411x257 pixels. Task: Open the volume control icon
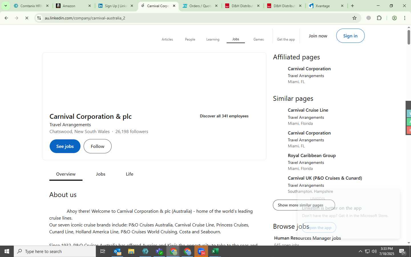coord(374,251)
